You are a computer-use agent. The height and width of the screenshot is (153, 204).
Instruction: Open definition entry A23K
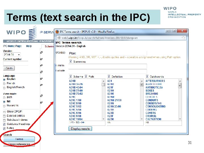pos(110,119)
